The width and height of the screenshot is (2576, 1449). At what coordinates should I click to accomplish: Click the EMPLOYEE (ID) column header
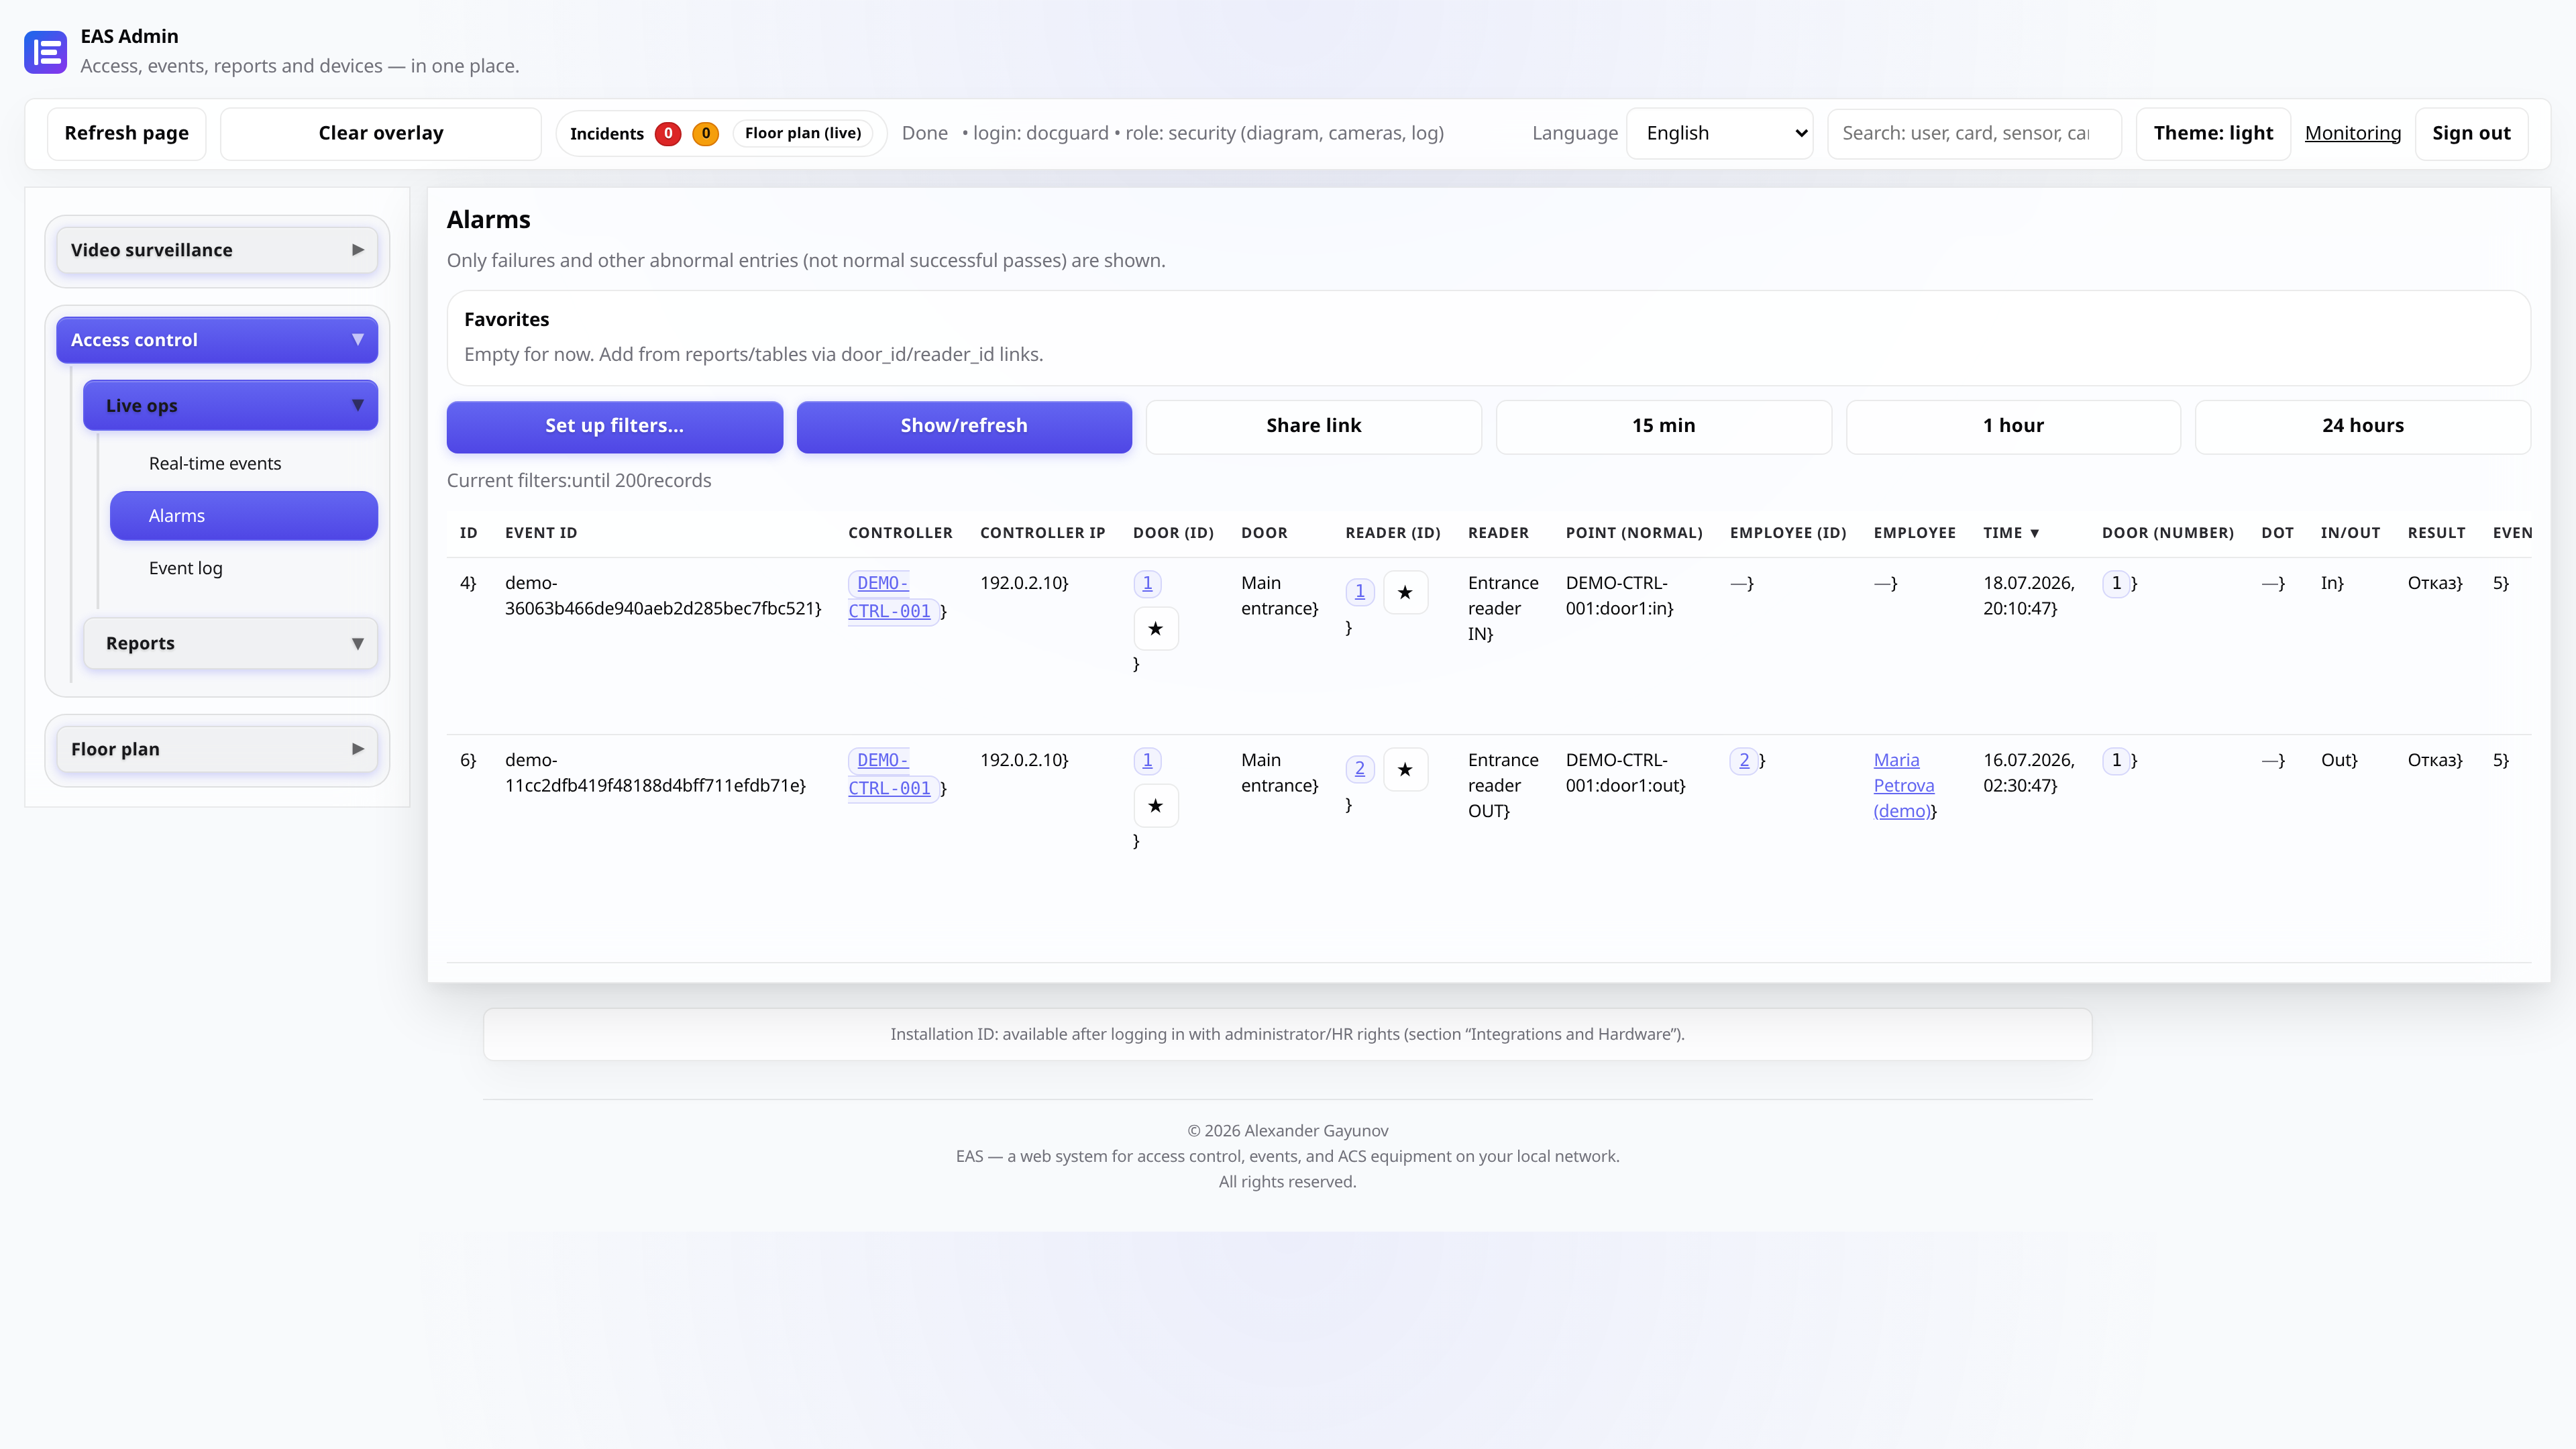[1788, 533]
